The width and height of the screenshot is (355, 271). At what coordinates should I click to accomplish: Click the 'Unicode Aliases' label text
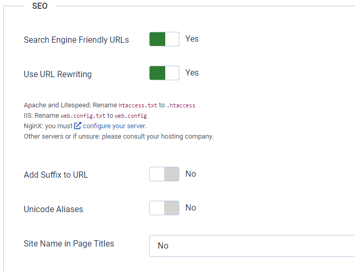[53, 209]
